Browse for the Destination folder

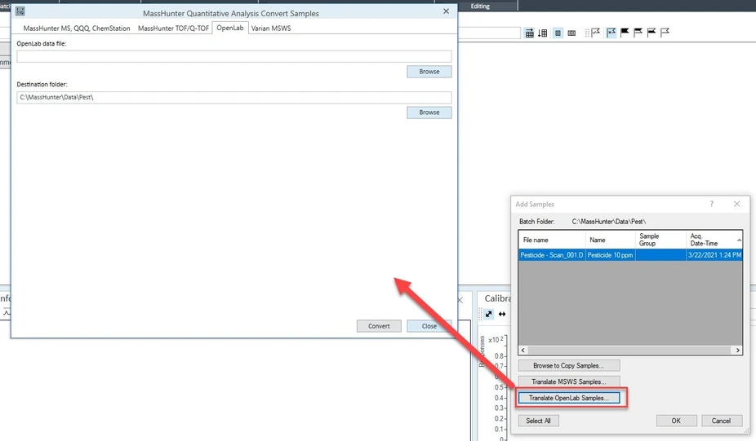click(x=429, y=112)
